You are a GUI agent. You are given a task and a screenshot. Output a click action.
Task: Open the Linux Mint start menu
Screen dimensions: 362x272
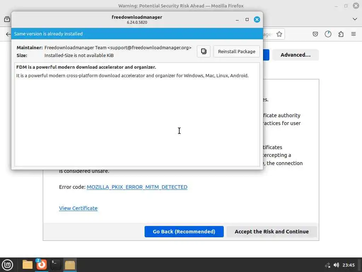click(x=7, y=265)
